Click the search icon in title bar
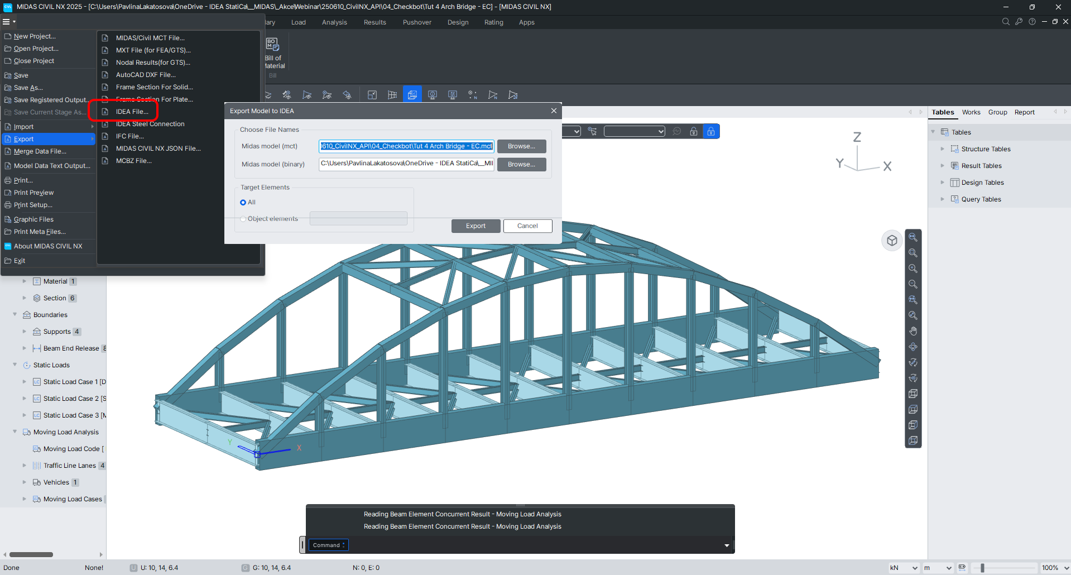The width and height of the screenshot is (1071, 575). (x=1006, y=22)
